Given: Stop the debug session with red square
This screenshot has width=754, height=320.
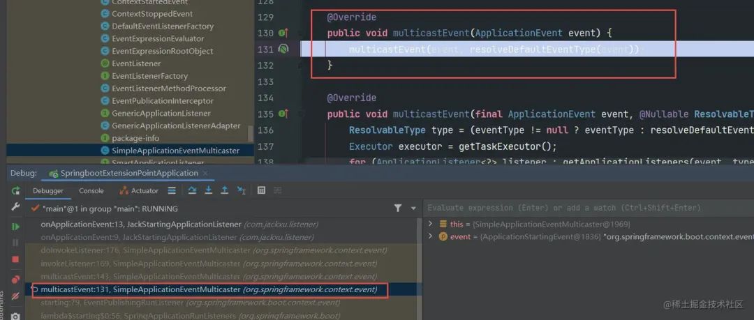Looking at the screenshot, I should coord(15,259).
